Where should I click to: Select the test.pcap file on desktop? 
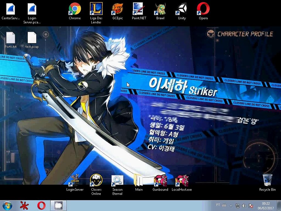(32, 40)
